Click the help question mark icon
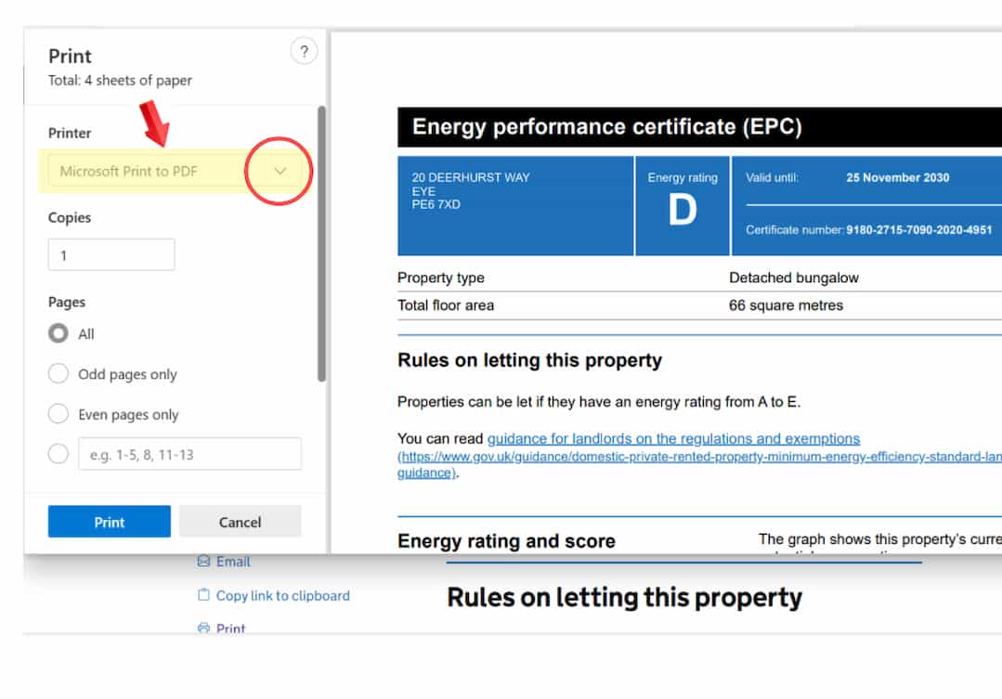 point(304,52)
